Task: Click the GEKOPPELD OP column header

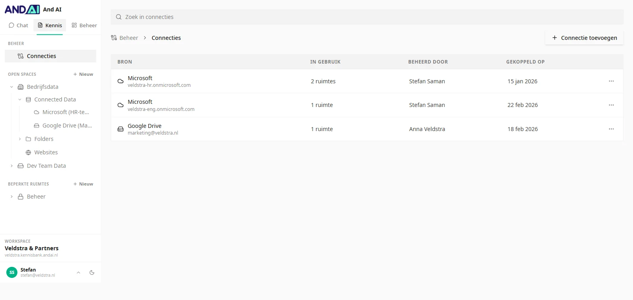Action: [525, 62]
